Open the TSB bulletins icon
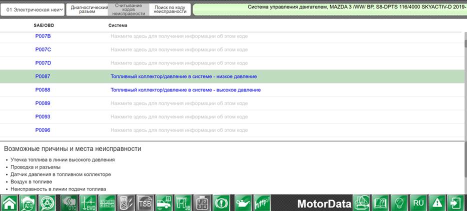467x211 pixels. click(145, 203)
